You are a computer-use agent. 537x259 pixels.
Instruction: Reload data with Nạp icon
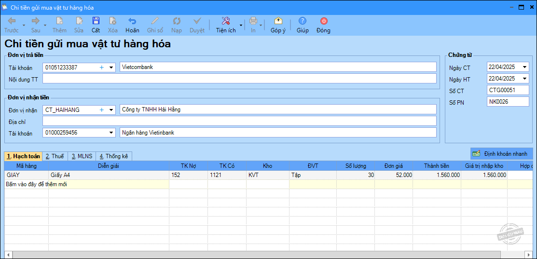177,21
